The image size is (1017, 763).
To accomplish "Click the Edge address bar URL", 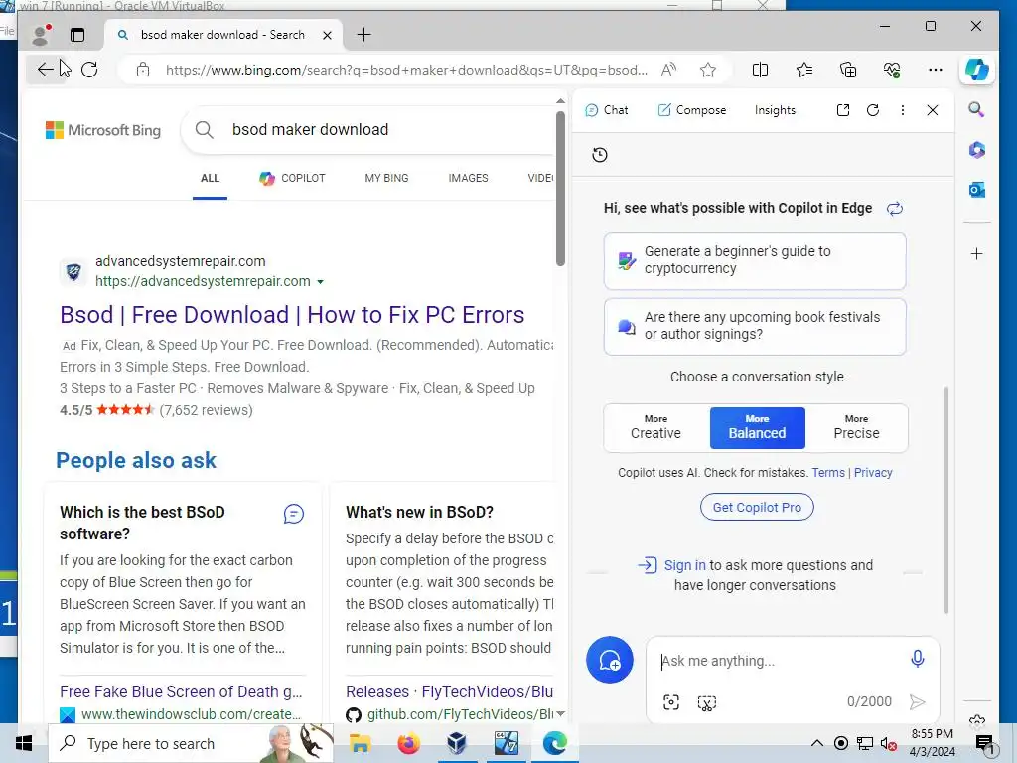I will pos(406,70).
